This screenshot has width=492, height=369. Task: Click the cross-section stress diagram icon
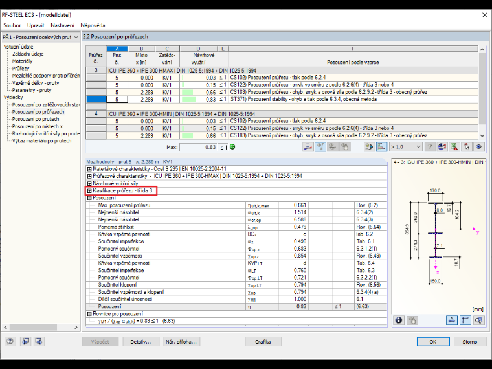pyautogui.click(x=307, y=147)
